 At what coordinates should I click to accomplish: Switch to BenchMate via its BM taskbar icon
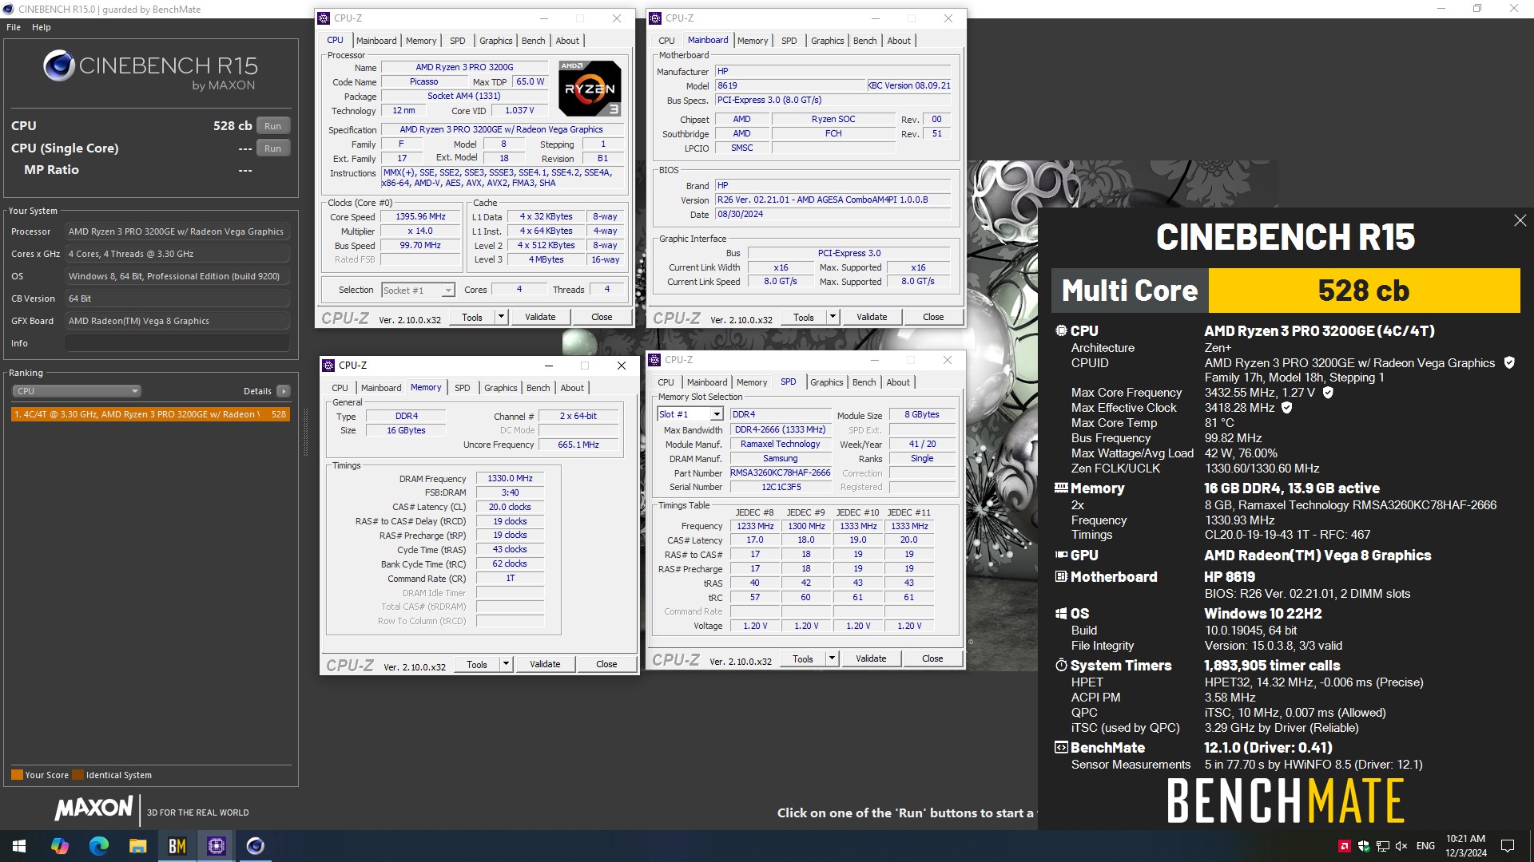tap(177, 846)
